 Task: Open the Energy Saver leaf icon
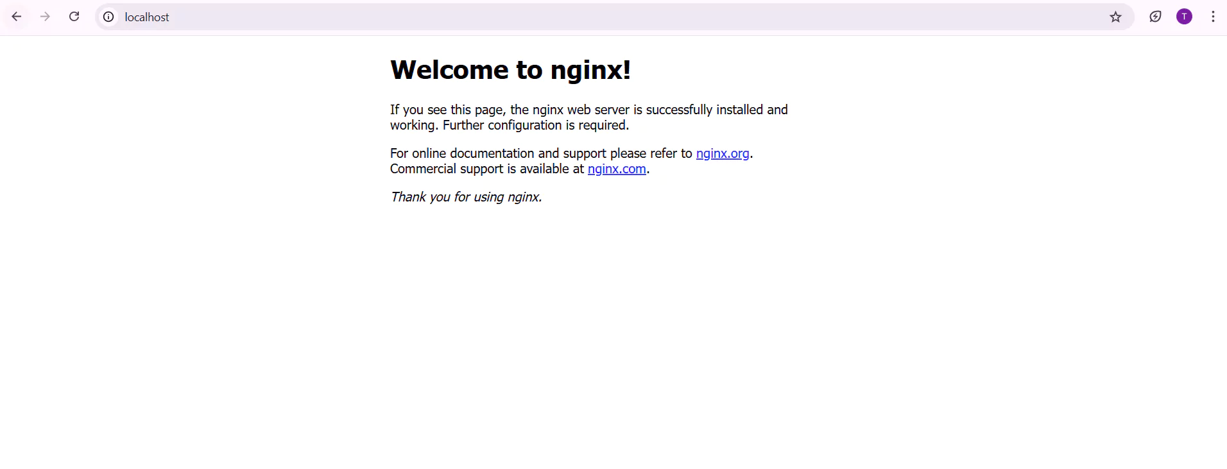1155,17
